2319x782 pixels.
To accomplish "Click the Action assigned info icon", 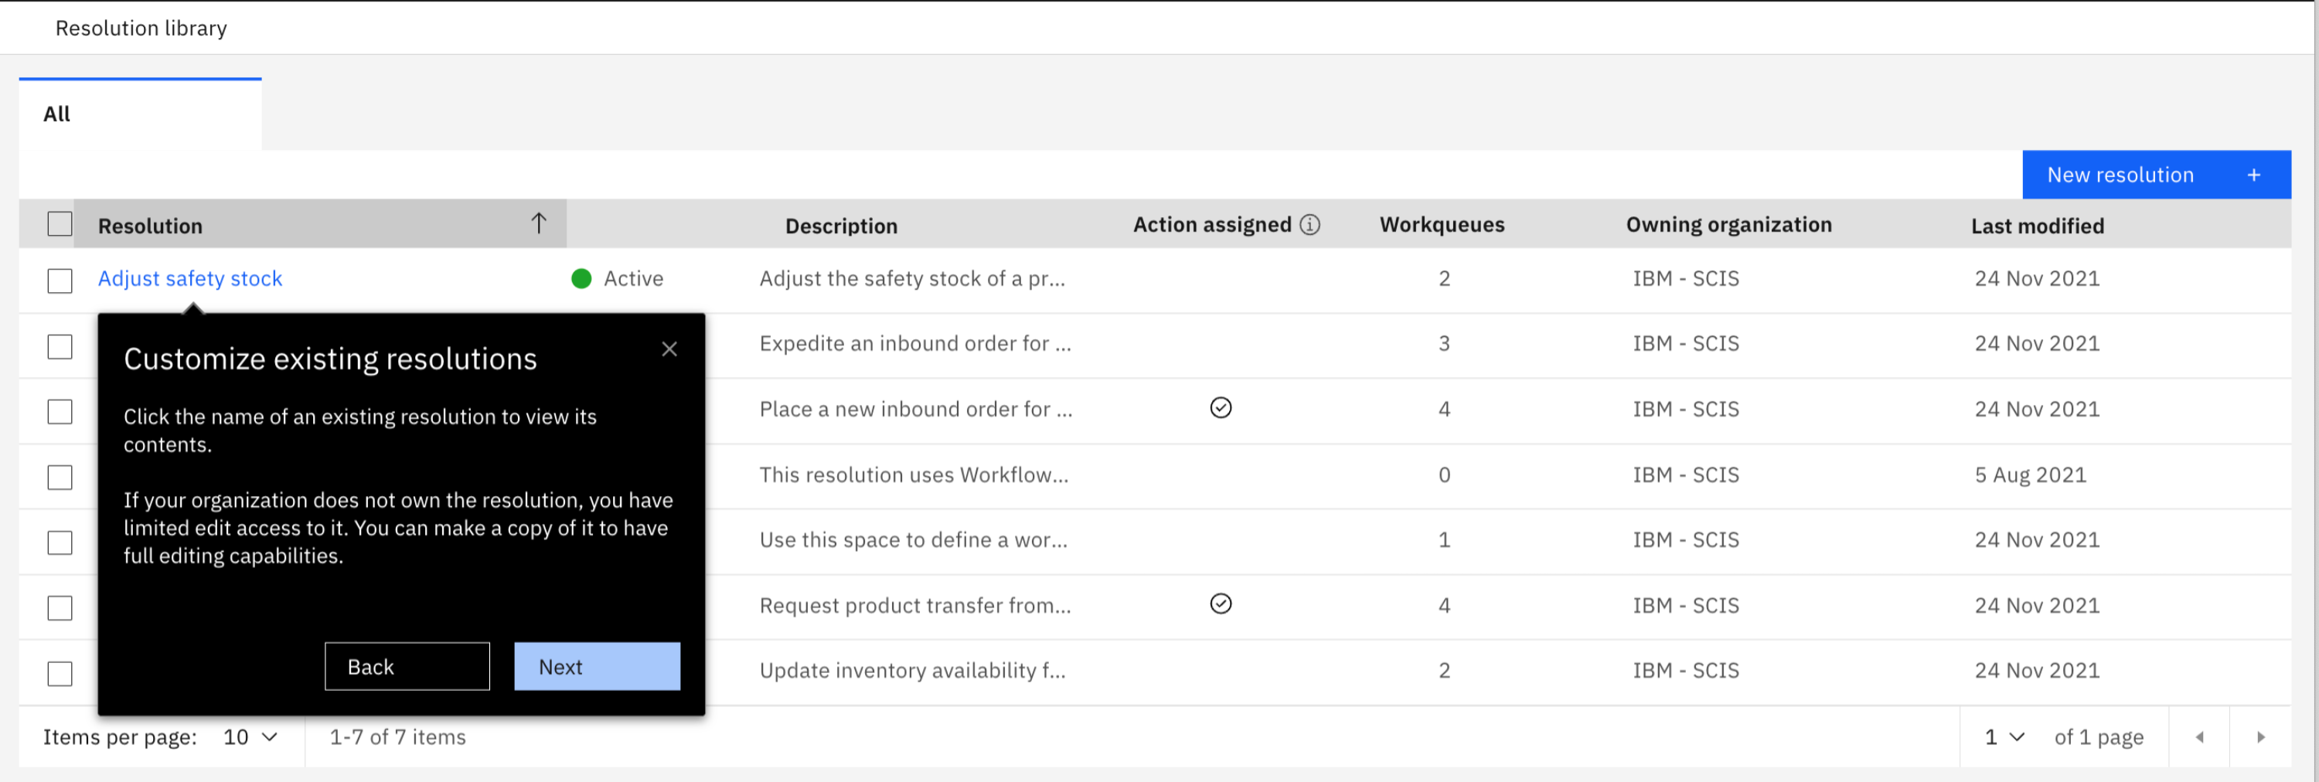I will (1309, 225).
